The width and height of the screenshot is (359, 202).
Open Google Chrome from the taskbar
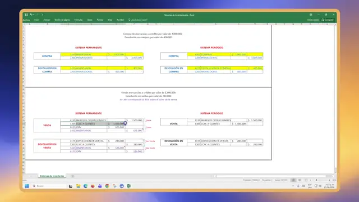[107, 186]
